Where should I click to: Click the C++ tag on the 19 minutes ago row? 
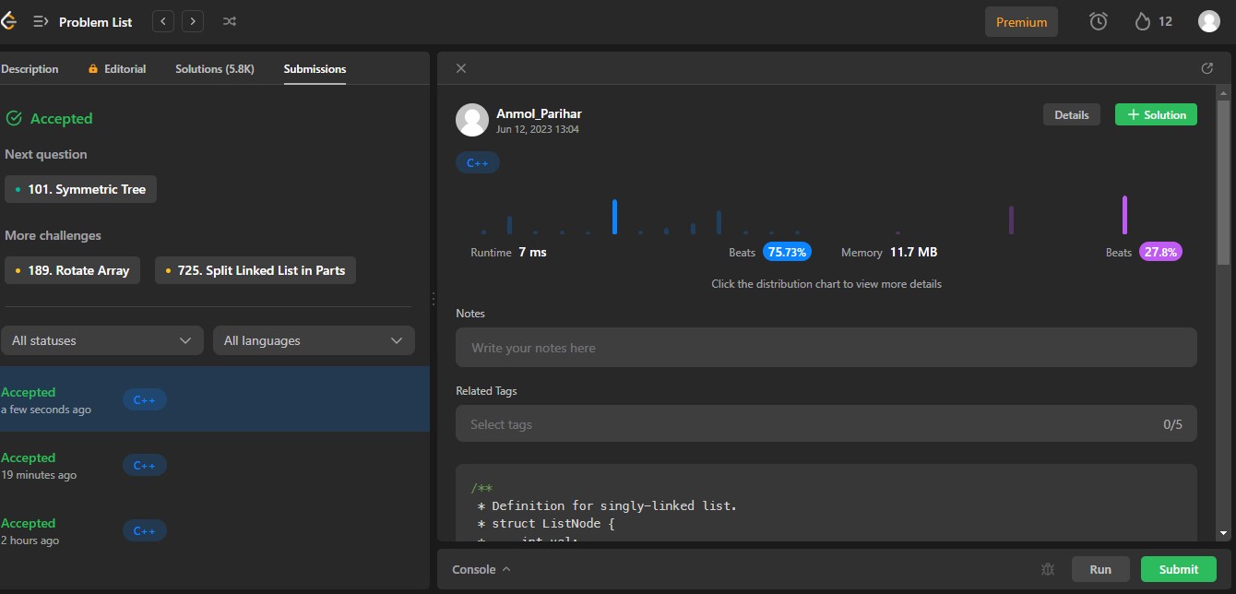[145, 465]
